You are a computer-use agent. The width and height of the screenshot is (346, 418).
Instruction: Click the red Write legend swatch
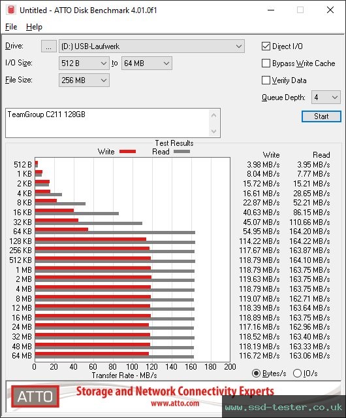click(128, 151)
